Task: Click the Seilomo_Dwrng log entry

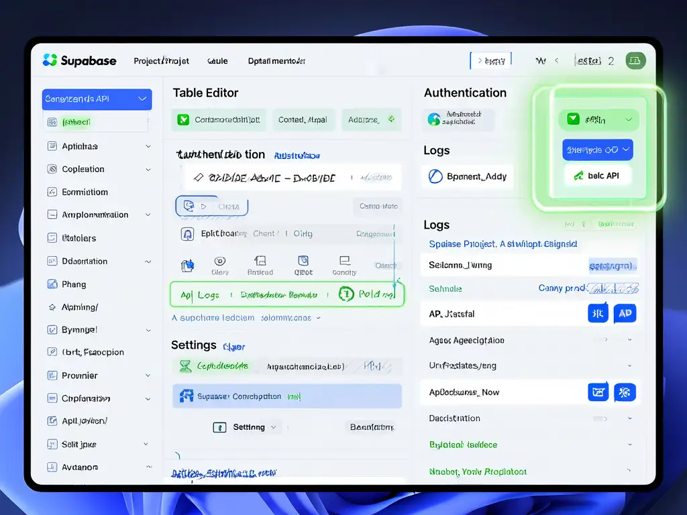Action: [x=529, y=265]
